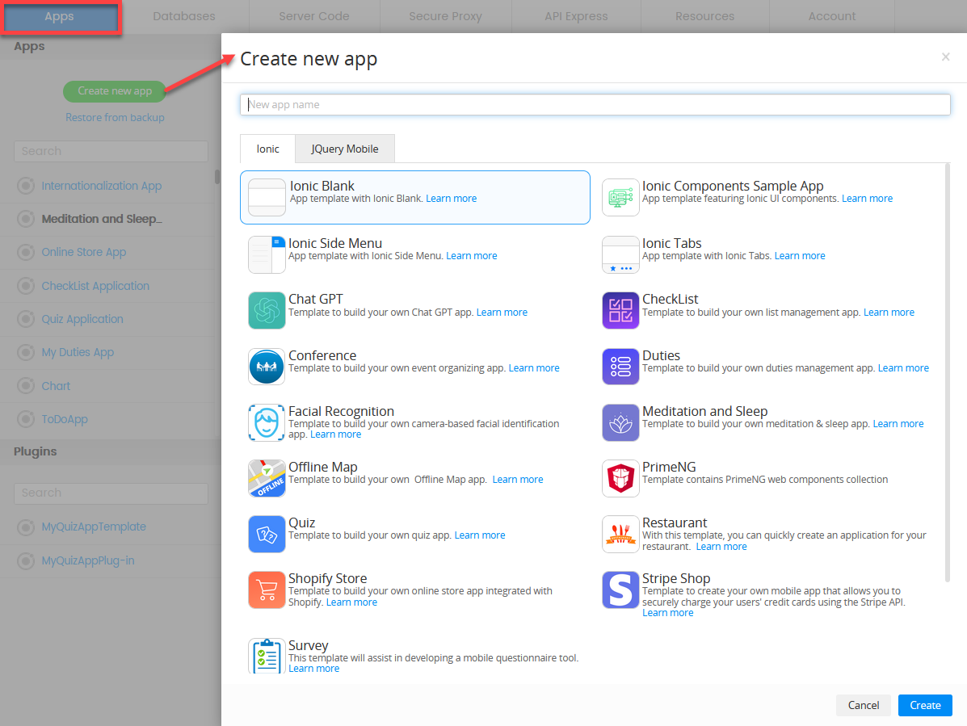Screen dimensions: 967x726
Task: Select the Ionic Blank template icon
Action: [267, 197]
